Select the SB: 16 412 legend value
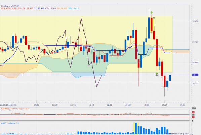 click(x=74, y=8)
